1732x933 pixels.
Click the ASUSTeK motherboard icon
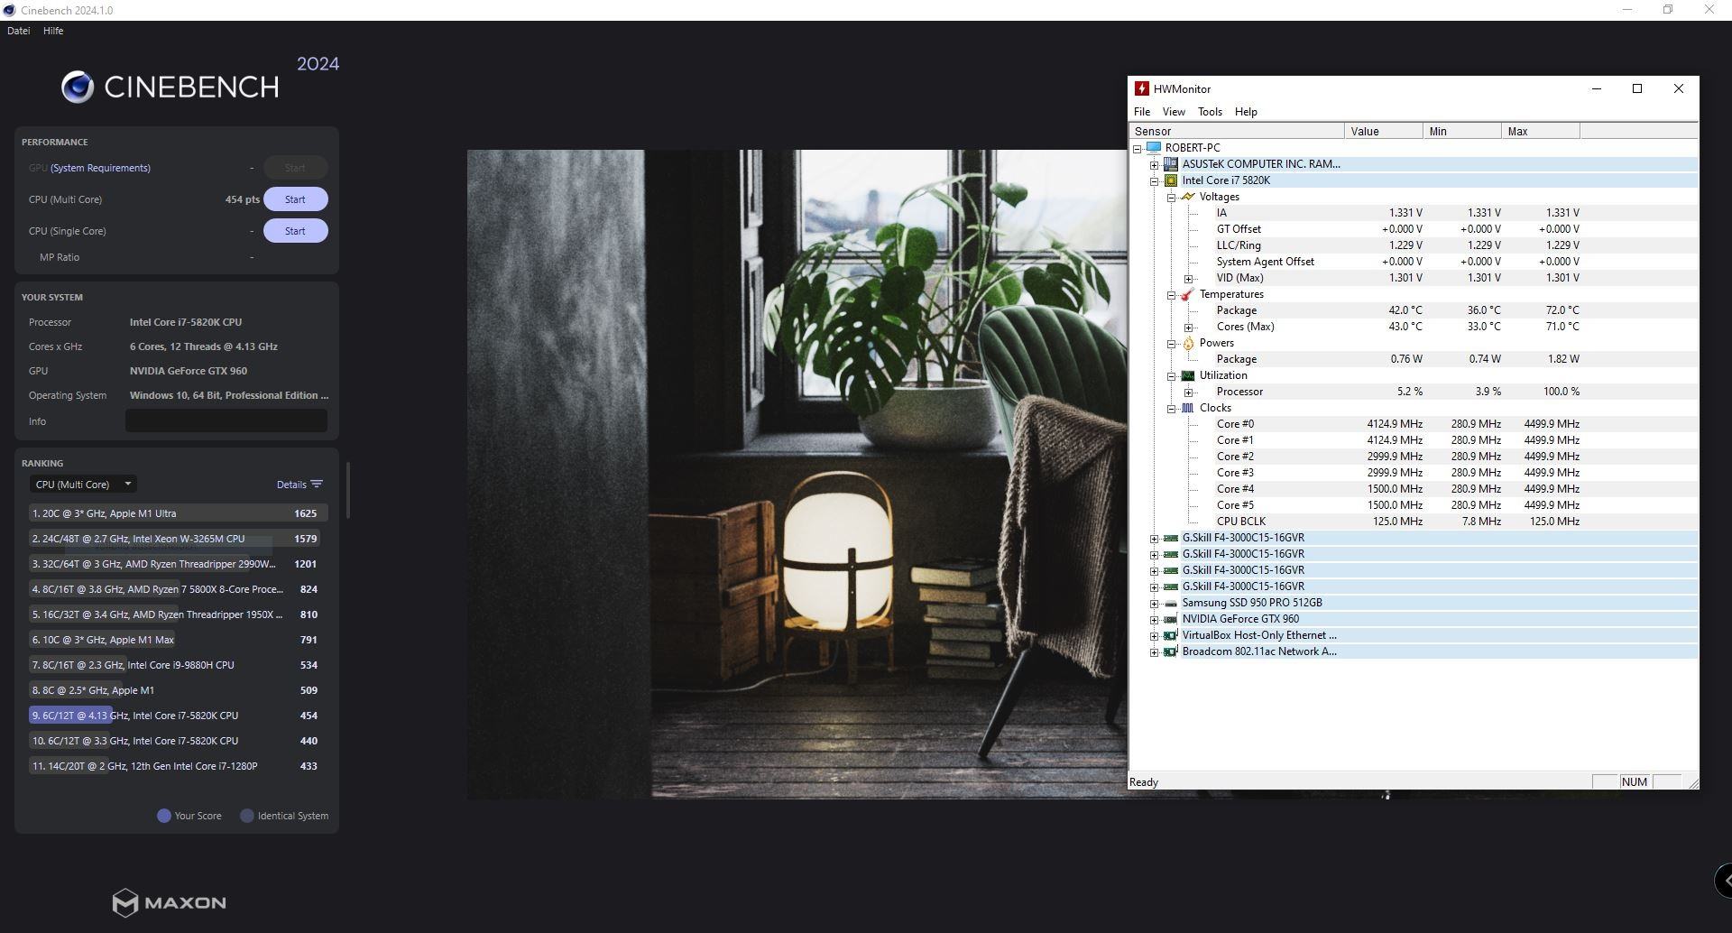point(1171,164)
